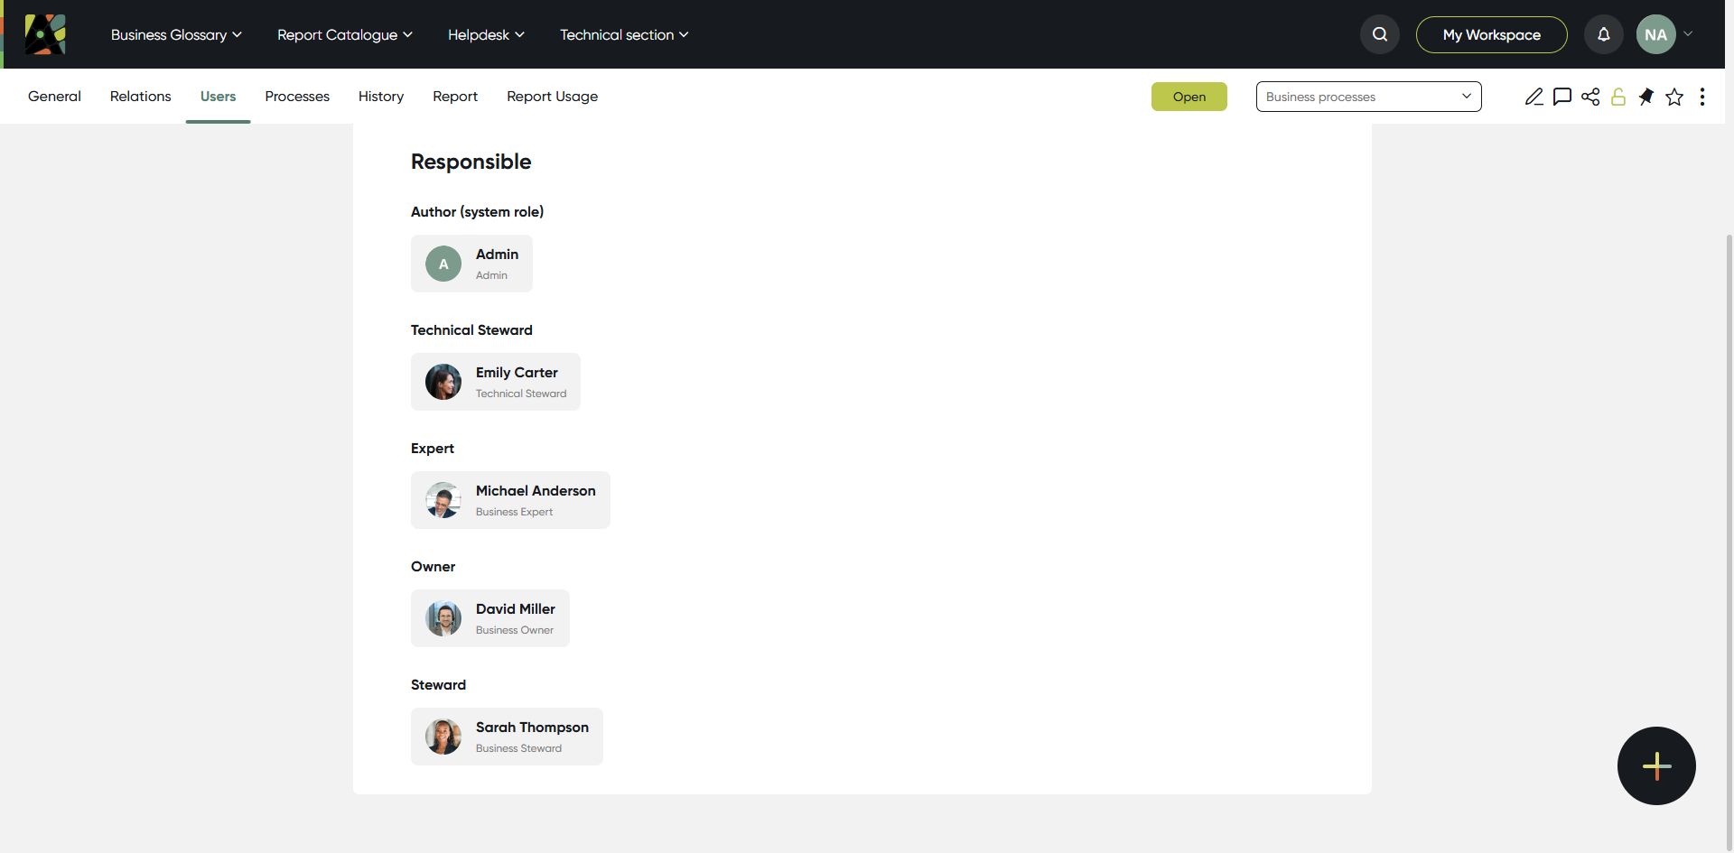Open the David Miller user name
The image size is (1734, 853).
pyautogui.click(x=516, y=609)
